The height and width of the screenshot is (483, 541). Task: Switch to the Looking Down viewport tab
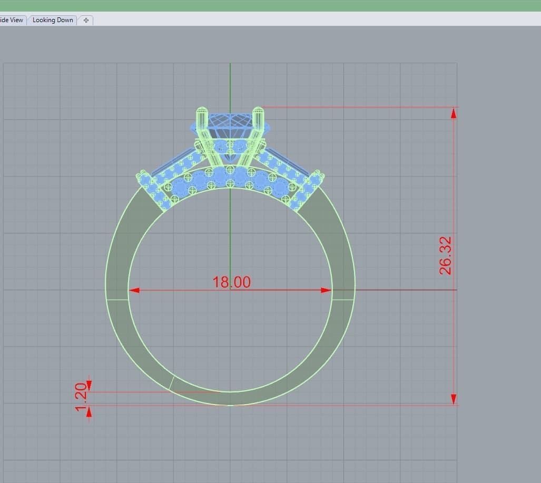53,21
